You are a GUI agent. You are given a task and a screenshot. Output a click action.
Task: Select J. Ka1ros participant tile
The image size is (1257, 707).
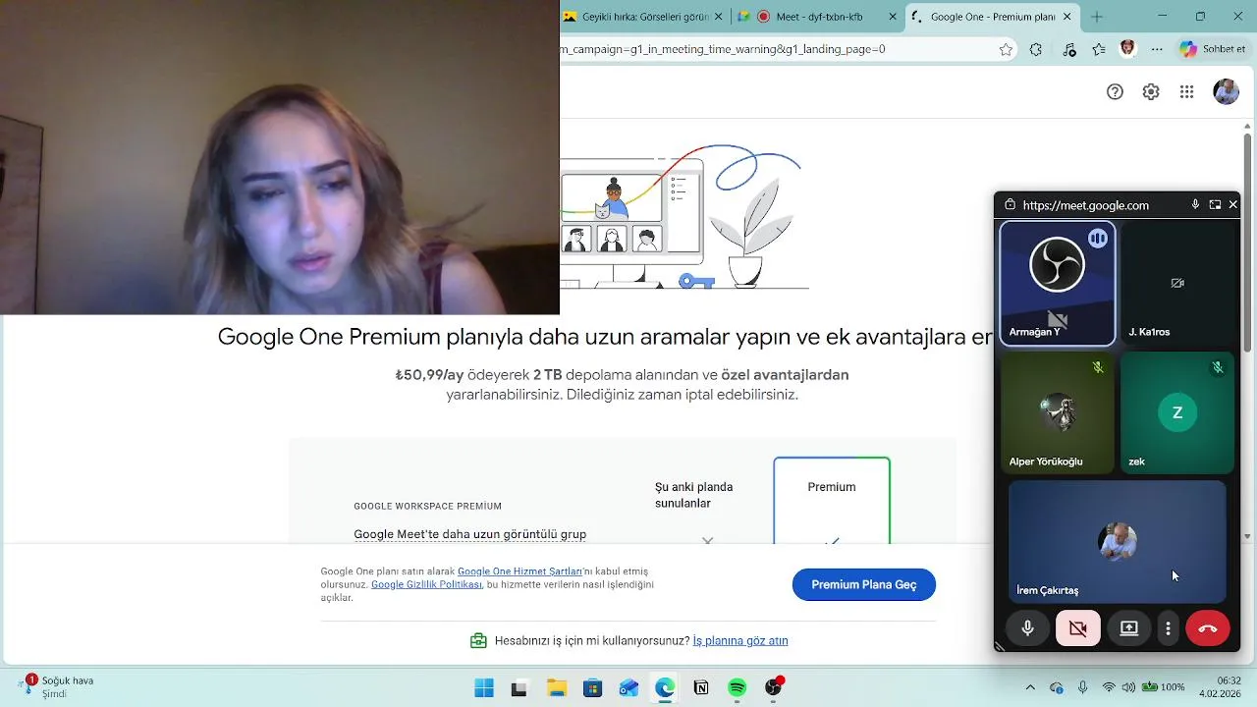coord(1177,283)
